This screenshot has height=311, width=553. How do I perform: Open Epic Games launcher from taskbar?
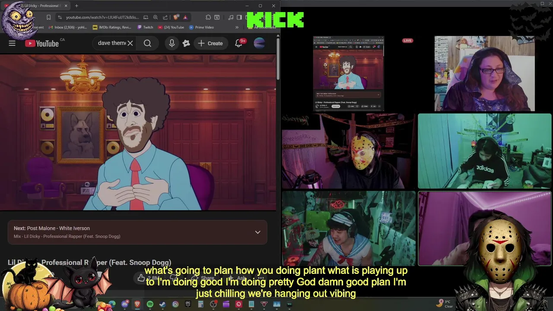[188, 304]
